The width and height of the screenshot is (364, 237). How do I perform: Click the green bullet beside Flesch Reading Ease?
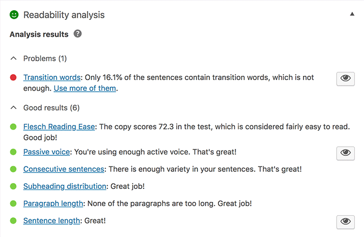[x=13, y=127]
